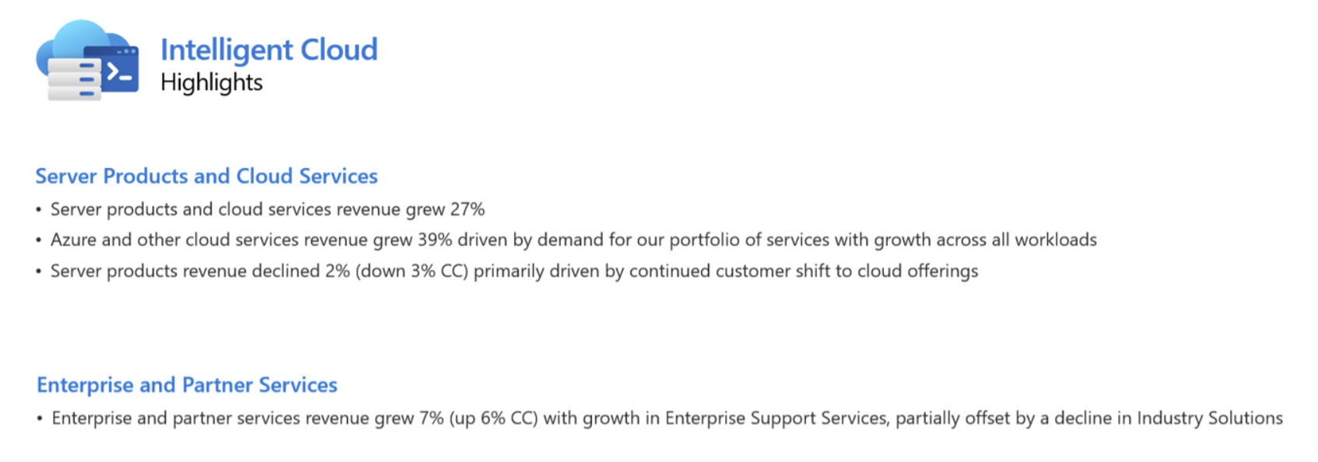This screenshot has width=1318, height=462.
Task: Click the Enterprise and Partner Services heading
Action: pos(187,385)
